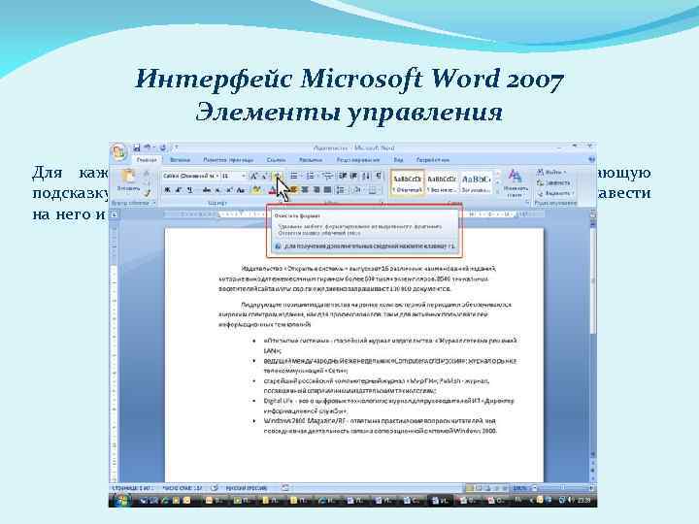This screenshot has height=524, width=699.
Task: Select the Format Painter brush icon
Action: 147,193
